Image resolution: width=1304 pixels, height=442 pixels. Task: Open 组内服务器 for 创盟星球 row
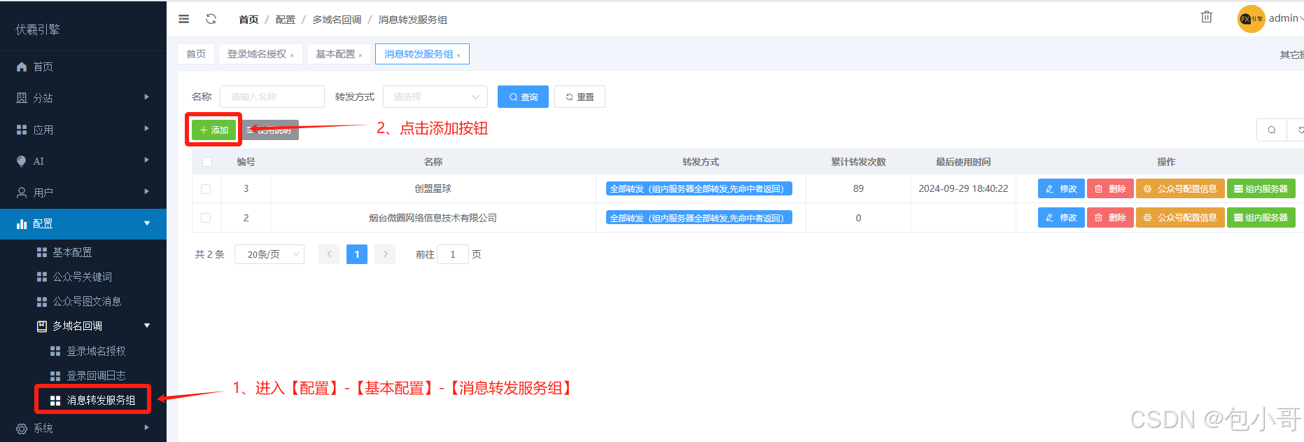point(1261,188)
